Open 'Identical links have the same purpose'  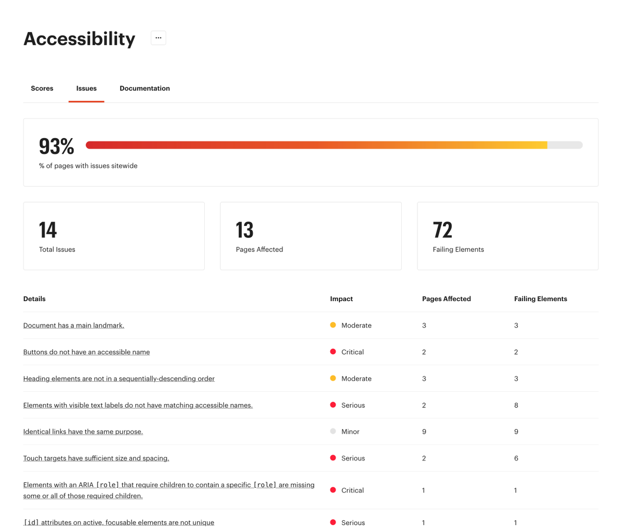(x=83, y=432)
